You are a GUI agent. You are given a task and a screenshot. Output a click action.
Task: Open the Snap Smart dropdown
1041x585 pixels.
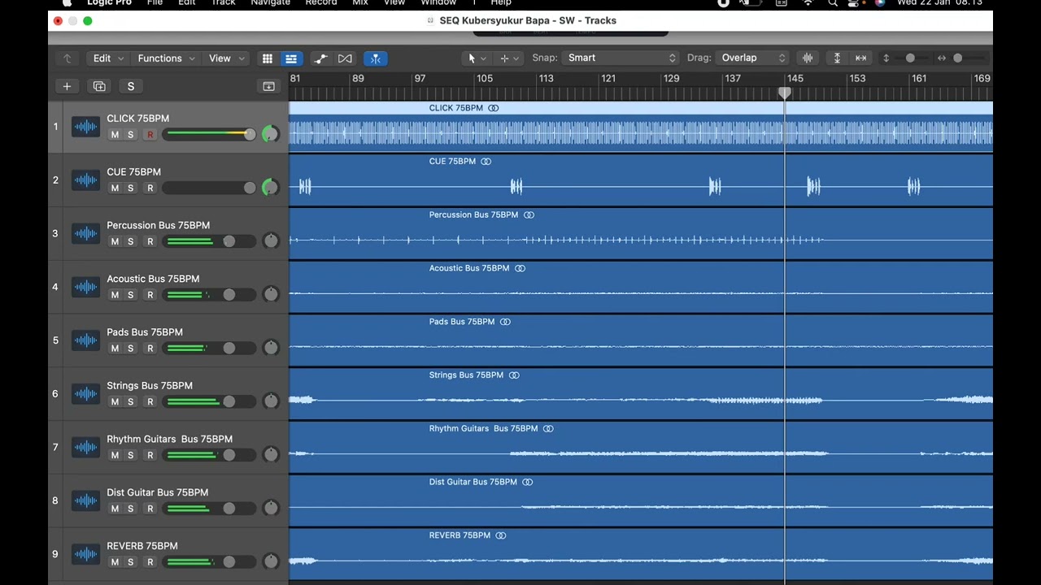621,58
